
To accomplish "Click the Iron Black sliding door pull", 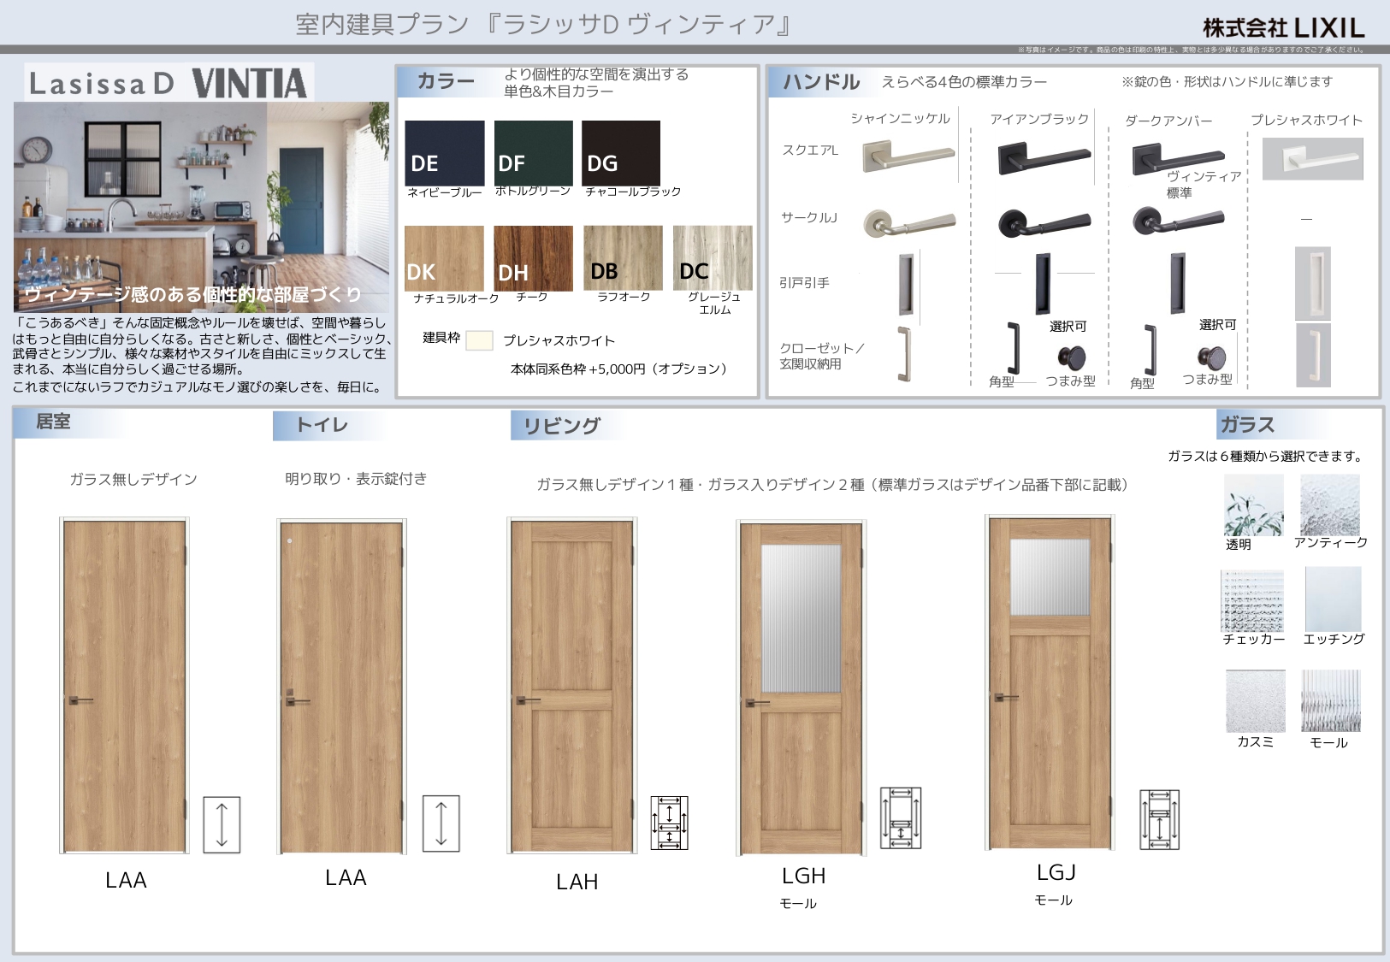I will pos(1043,284).
